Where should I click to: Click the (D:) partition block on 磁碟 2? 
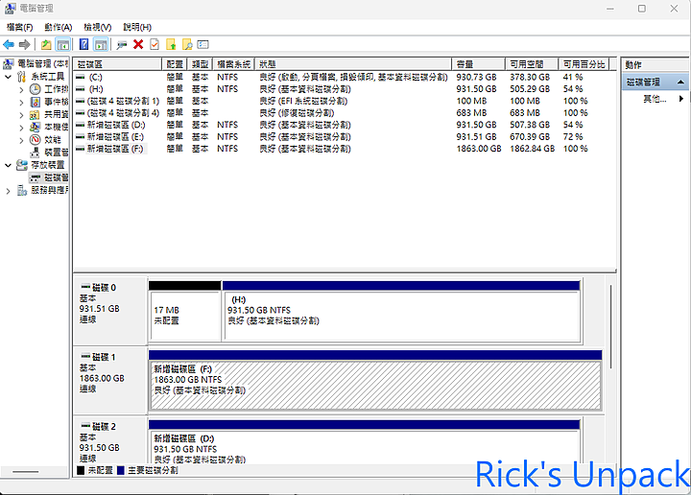coord(365,441)
